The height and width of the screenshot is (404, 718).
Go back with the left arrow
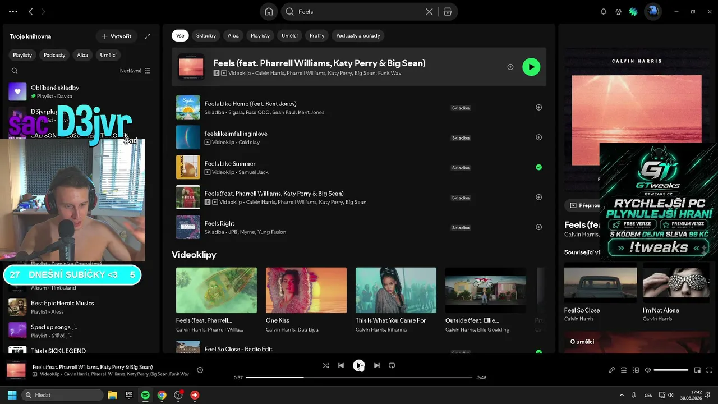tap(31, 12)
